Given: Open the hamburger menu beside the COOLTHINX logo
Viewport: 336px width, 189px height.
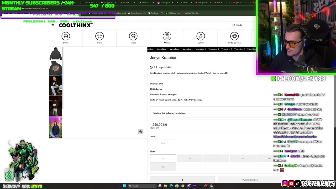Looking at the screenshot, I should point(53,25).
